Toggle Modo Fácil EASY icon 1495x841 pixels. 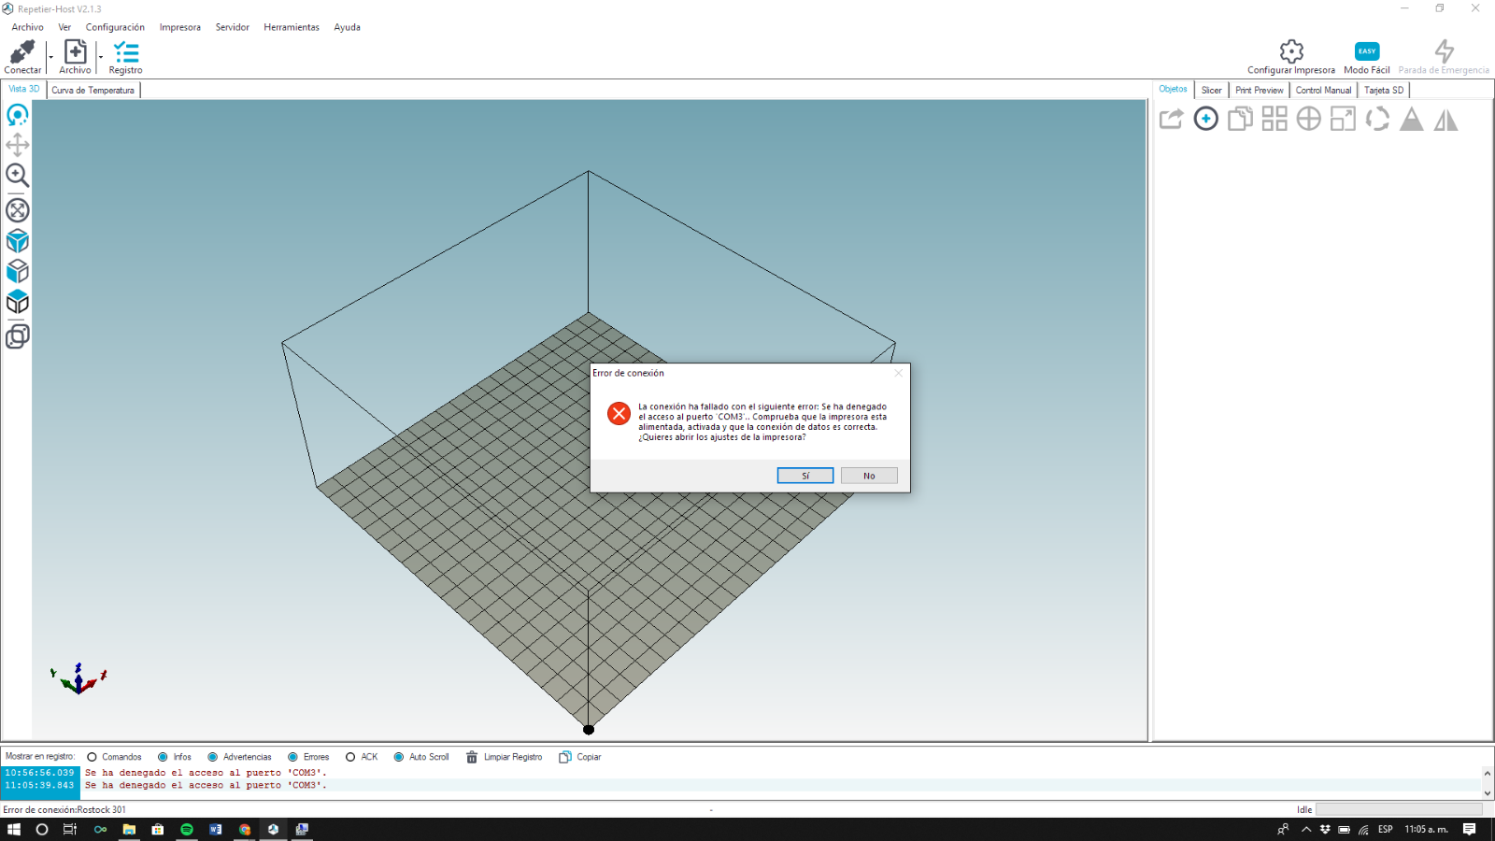pyautogui.click(x=1366, y=51)
